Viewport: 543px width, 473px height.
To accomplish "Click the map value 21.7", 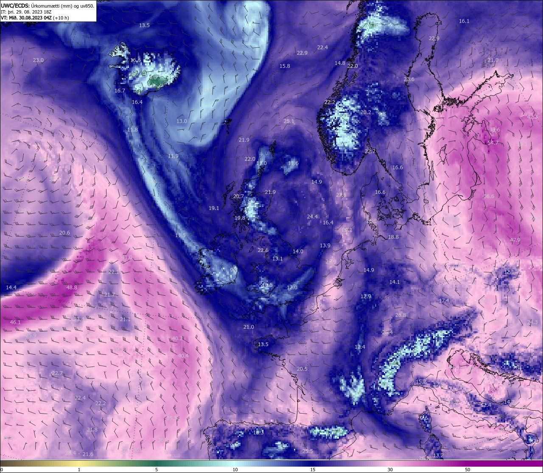I will click(x=109, y=295).
